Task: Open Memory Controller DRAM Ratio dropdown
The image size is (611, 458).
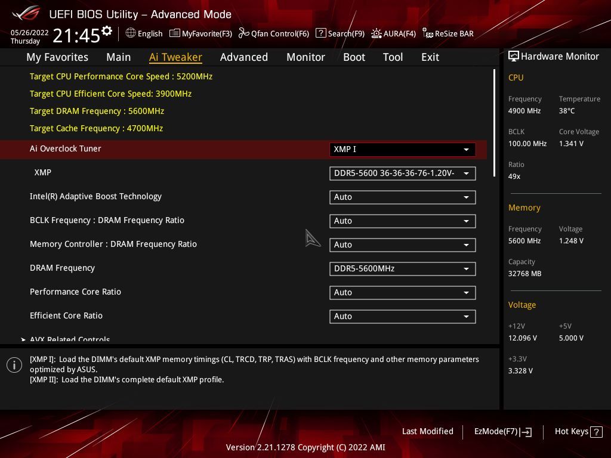Action: coord(402,245)
